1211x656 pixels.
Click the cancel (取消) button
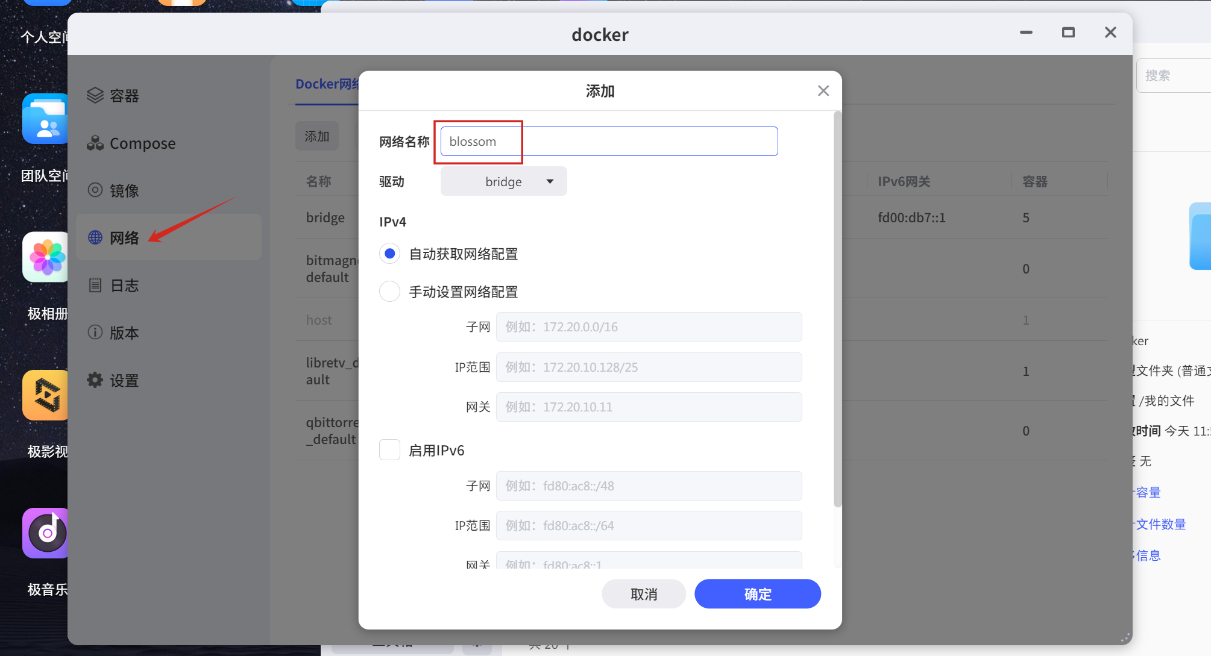[643, 594]
